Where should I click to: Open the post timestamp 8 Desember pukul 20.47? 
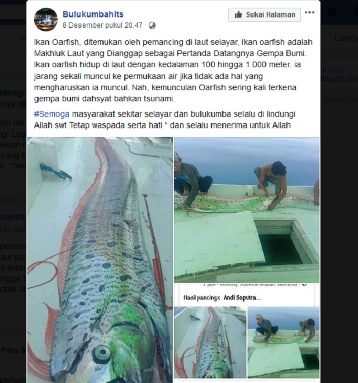point(102,25)
